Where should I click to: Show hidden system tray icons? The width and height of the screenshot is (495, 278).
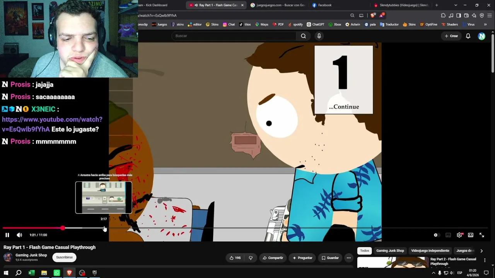coord(433,273)
